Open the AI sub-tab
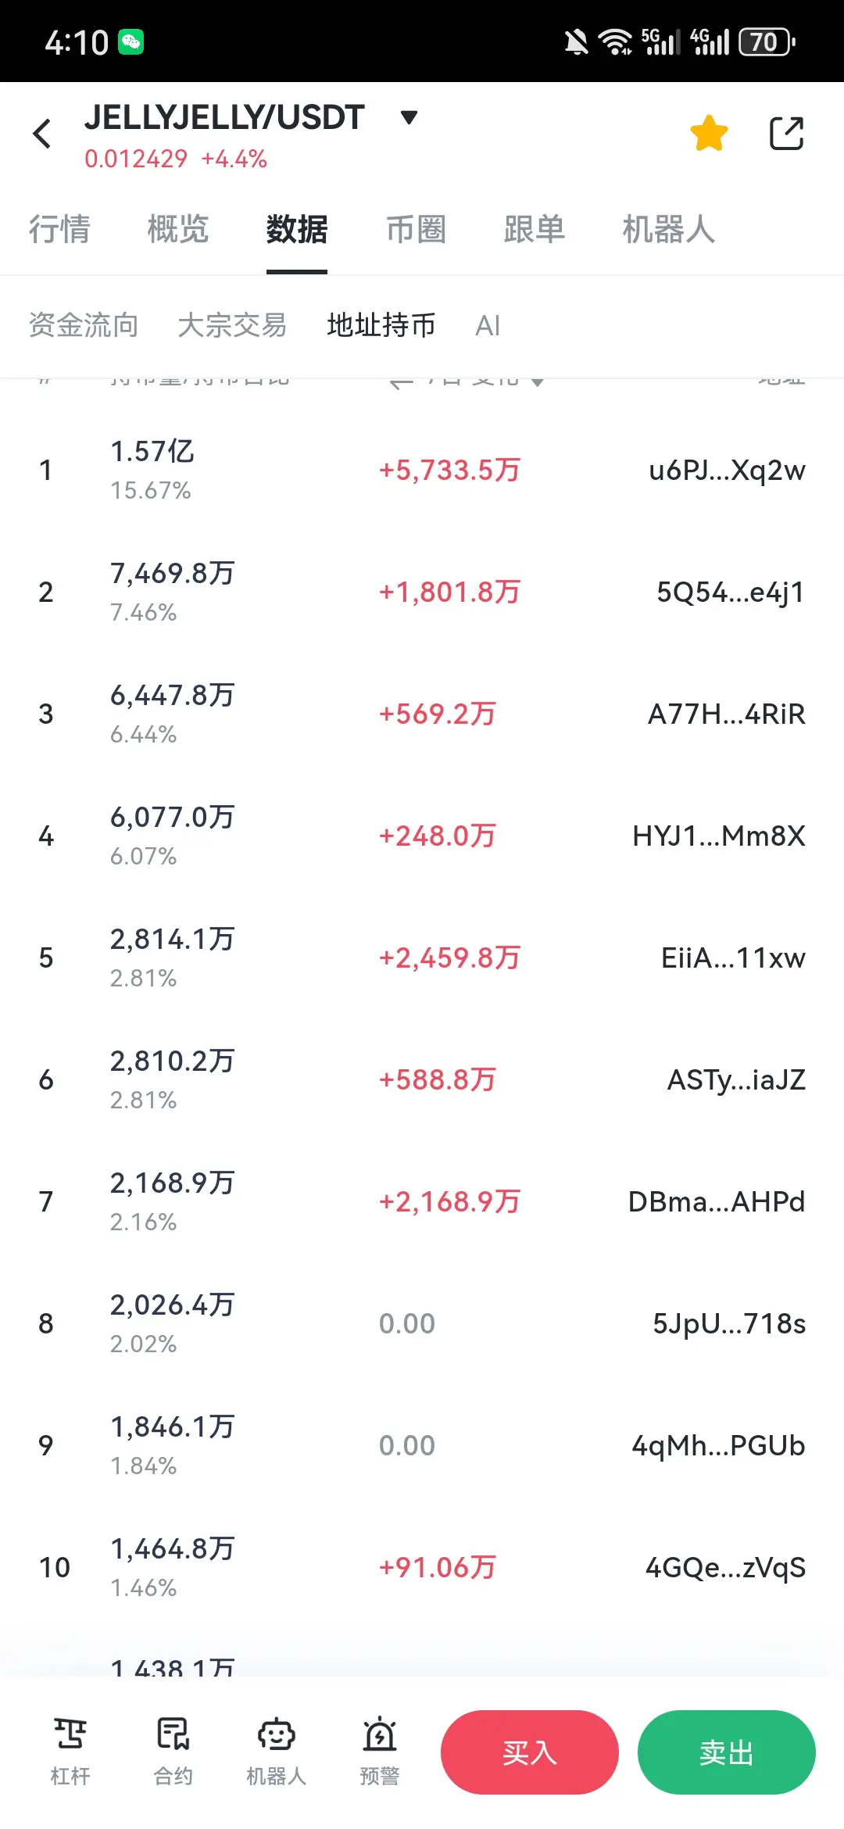The image size is (844, 1829). click(x=488, y=325)
